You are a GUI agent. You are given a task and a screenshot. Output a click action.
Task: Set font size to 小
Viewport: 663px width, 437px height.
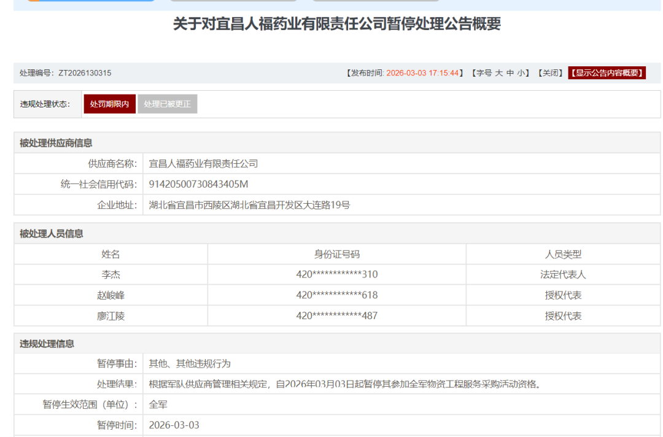(x=521, y=73)
